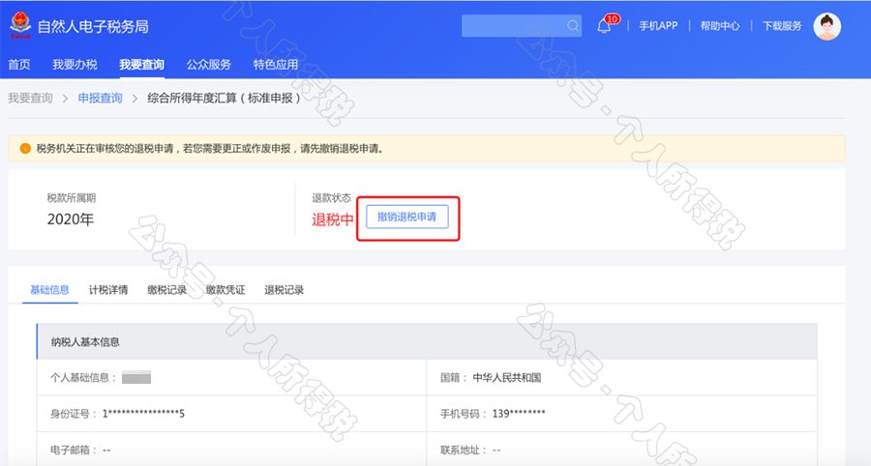This screenshot has height=466, width=871.
Task: Click 纳税人基本信息 section header
Action: [x=427, y=341]
